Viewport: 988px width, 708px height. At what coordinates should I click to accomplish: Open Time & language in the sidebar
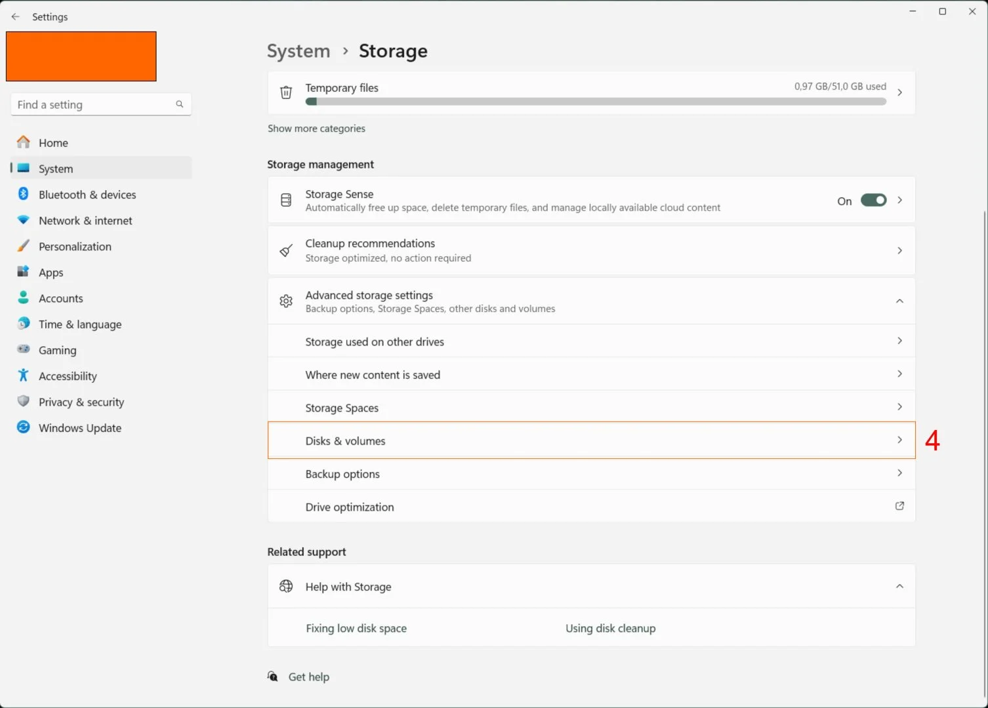100,324
